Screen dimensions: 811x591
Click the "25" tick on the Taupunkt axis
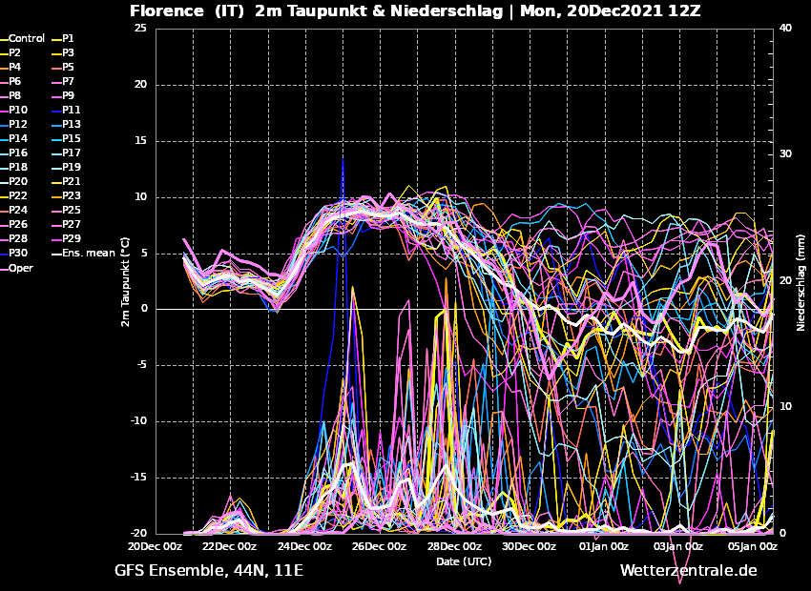(x=140, y=29)
